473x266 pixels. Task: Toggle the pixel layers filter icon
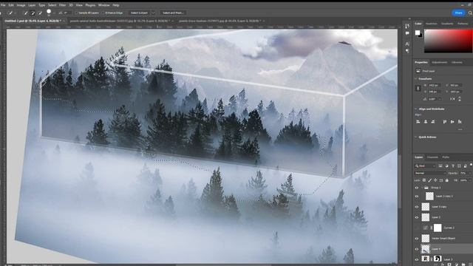click(440, 166)
